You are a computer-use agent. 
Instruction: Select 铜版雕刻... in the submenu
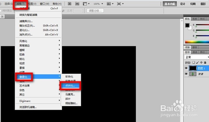click(71, 103)
